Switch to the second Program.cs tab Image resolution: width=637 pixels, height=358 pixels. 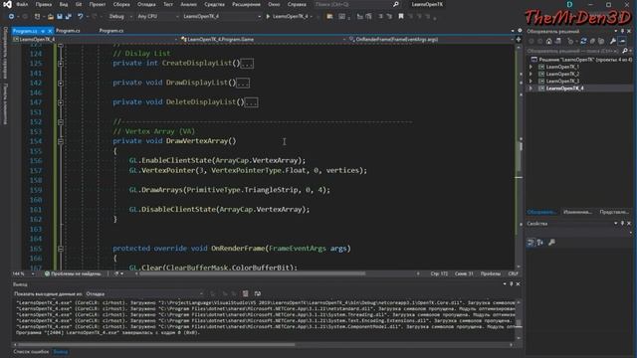coord(68,31)
